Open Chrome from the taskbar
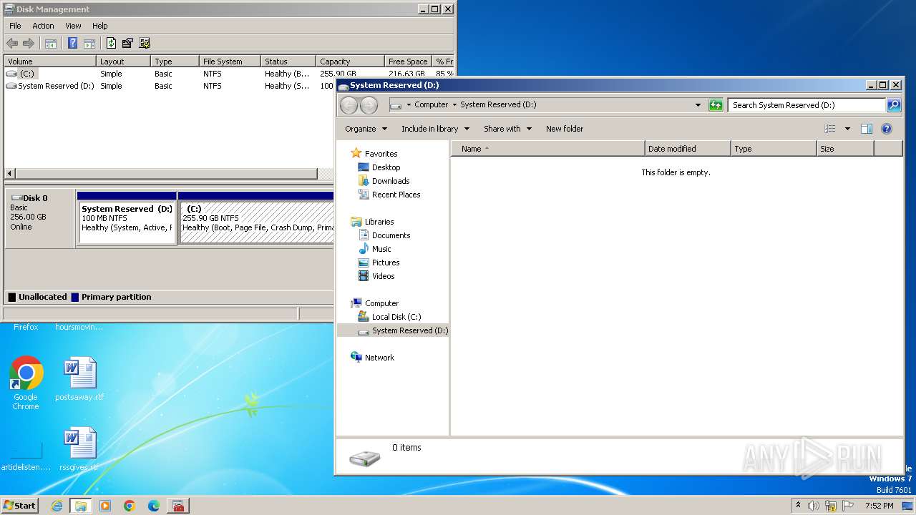 pyautogui.click(x=130, y=506)
